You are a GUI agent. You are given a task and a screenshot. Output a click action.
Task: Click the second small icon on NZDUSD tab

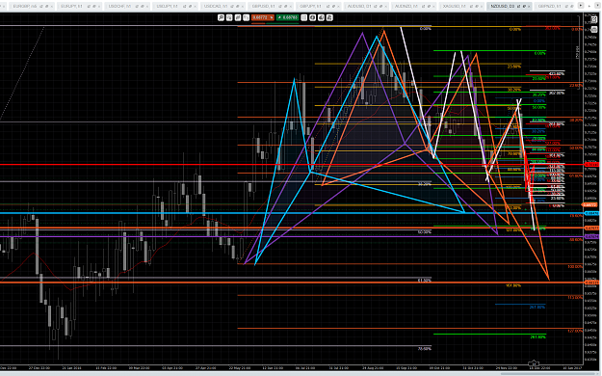click(524, 6)
